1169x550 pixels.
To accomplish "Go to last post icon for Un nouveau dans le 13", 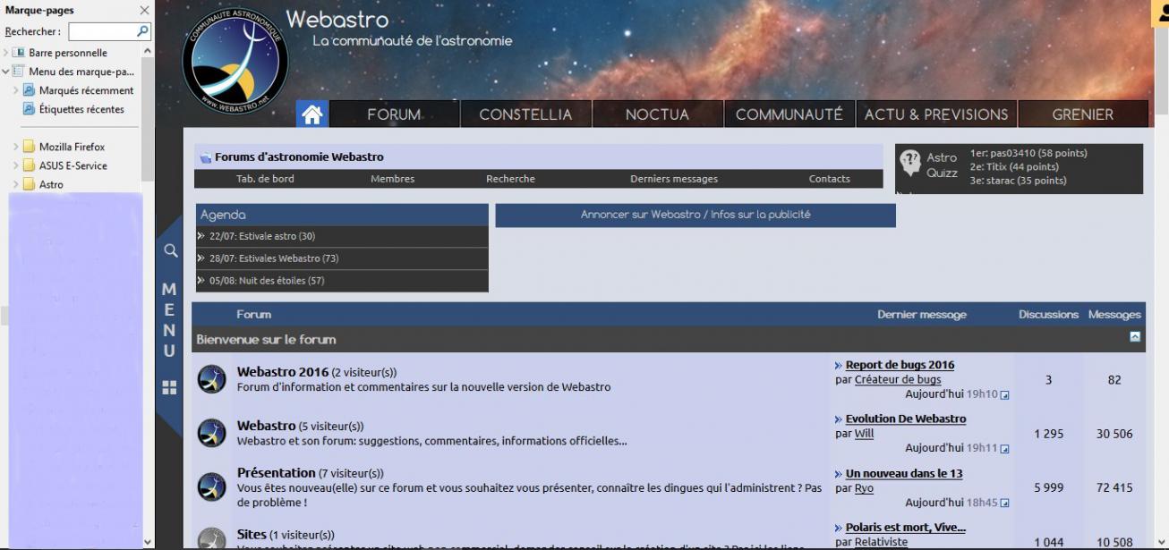I will tap(1004, 503).
